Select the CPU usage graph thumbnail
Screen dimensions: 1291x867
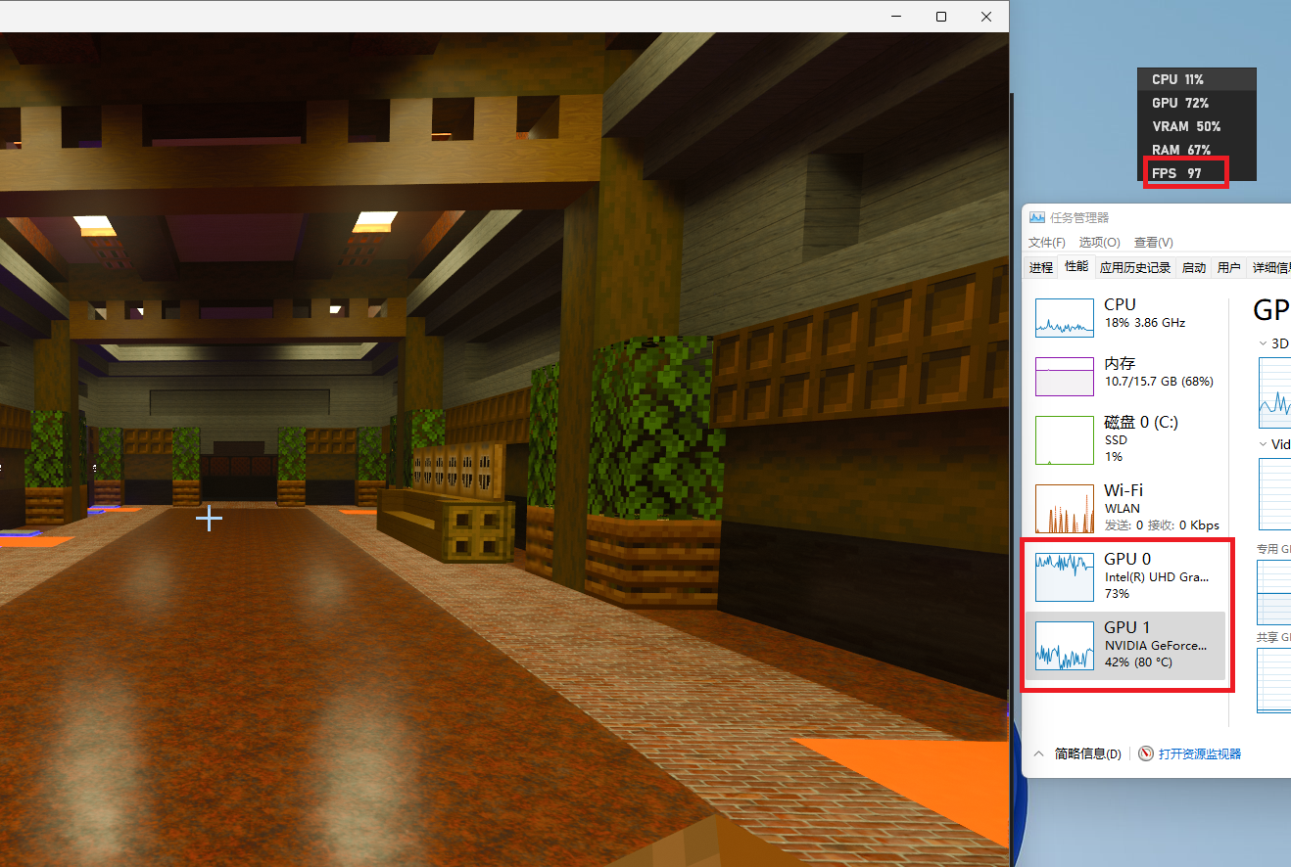1065,318
